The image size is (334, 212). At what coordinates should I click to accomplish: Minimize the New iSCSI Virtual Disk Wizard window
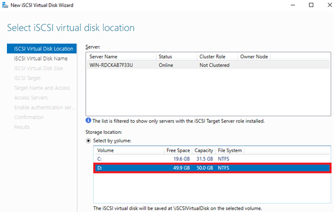[x=293, y=5]
